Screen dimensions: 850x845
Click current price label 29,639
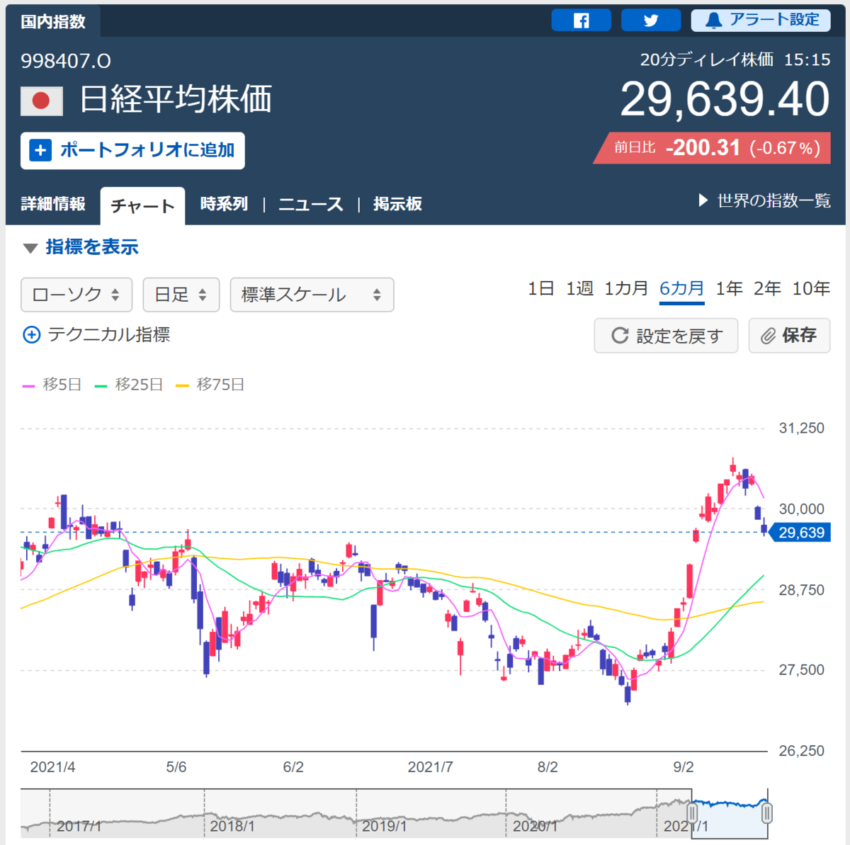click(800, 533)
